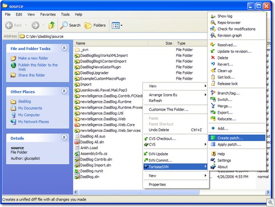The image size is (275, 207).
Task: Click the Get lock padlock icon
Action: [x=213, y=77]
